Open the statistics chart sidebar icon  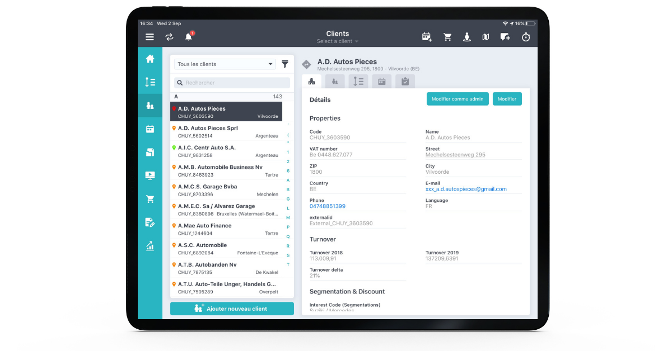[150, 245]
